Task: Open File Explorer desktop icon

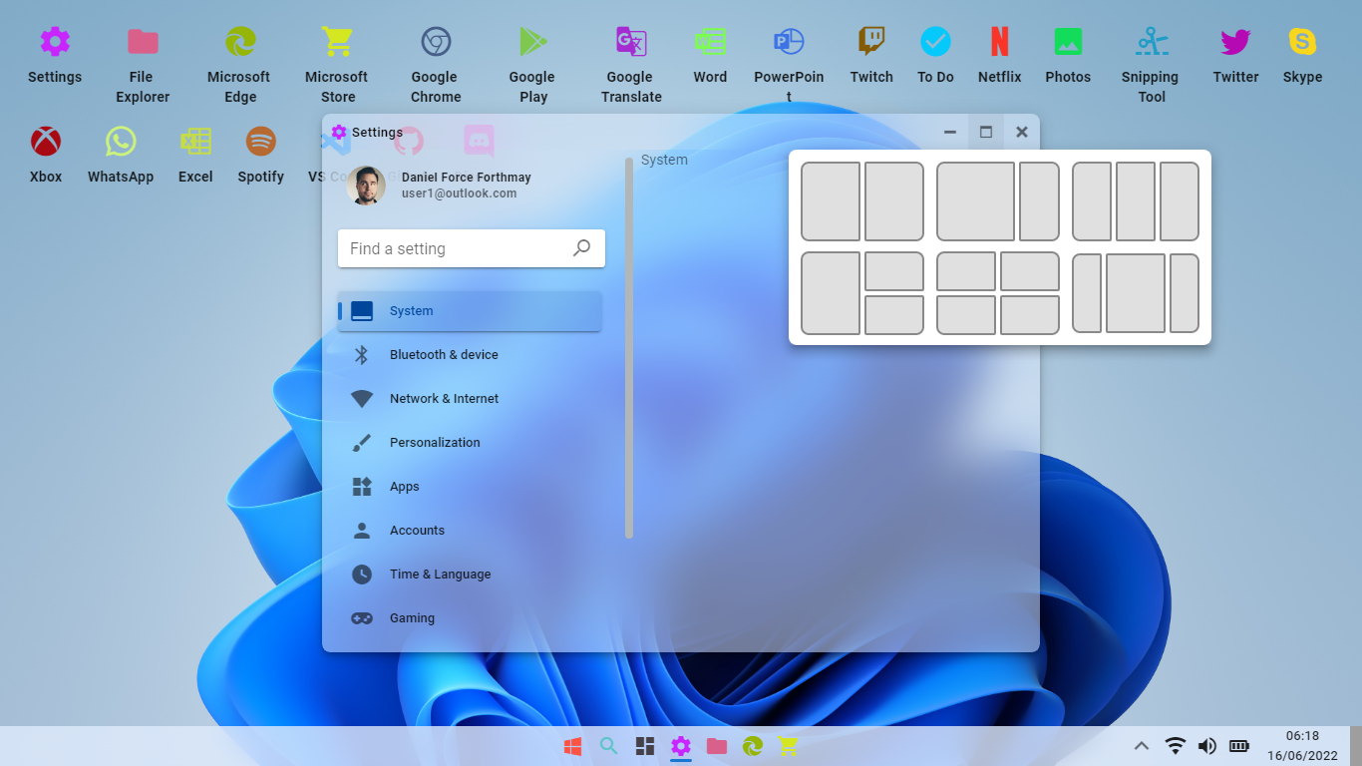Action: click(x=143, y=66)
